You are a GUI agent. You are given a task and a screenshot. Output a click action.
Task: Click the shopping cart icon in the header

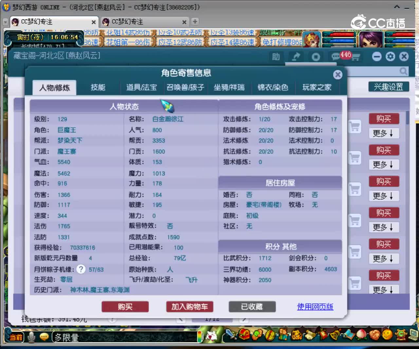pos(356,57)
